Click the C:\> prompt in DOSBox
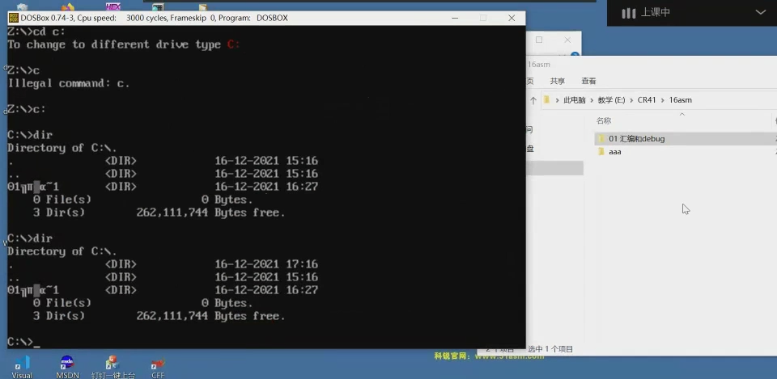Viewport: 777px width, 379px height. tap(19, 341)
